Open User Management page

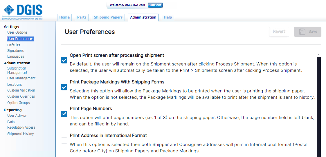(21, 78)
